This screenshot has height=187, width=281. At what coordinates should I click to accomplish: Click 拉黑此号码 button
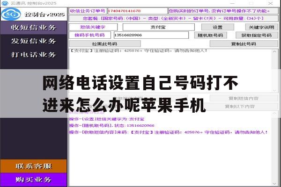coord(105,44)
